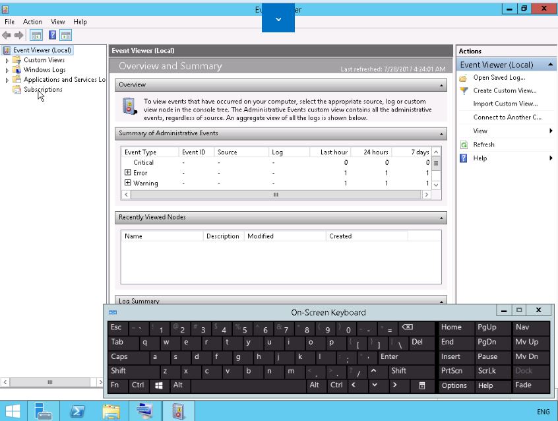Click Create Custom View action
Screen dimensions: 558x421
coord(505,90)
